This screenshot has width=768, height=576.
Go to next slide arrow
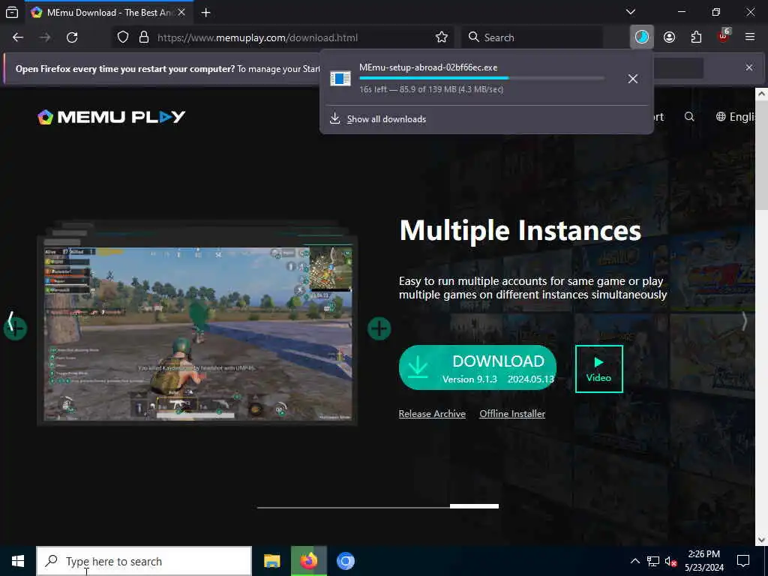pyautogui.click(x=744, y=321)
